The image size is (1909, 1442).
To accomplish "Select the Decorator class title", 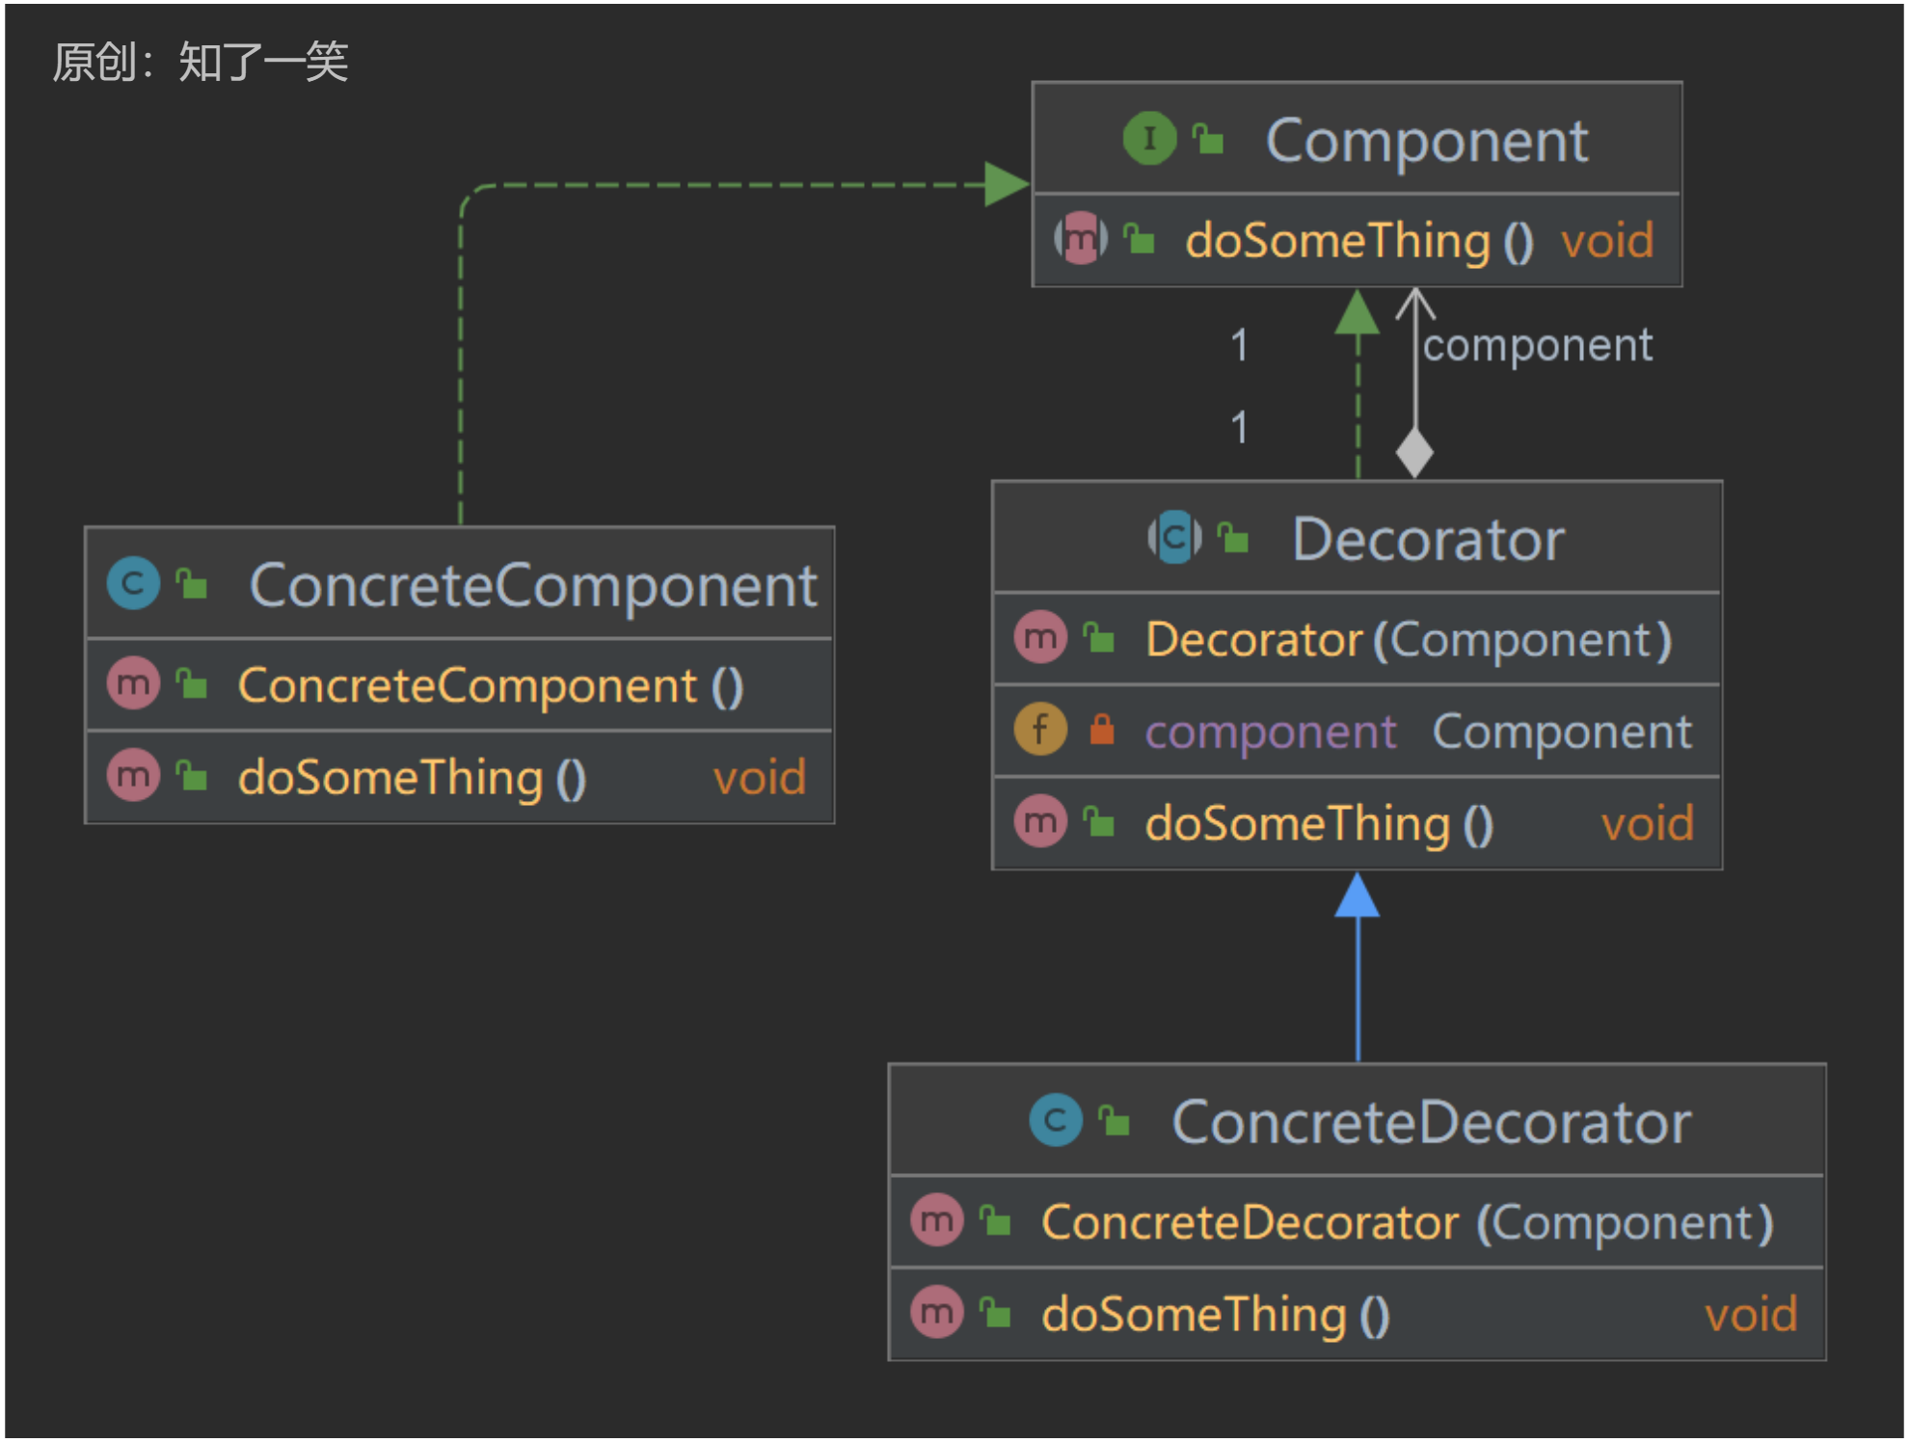I will [1428, 538].
